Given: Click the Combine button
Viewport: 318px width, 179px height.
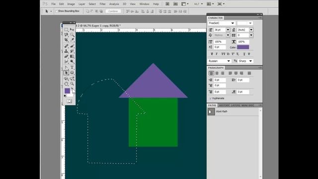Looking at the screenshot, I should pyautogui.click(x=113, y=11).
